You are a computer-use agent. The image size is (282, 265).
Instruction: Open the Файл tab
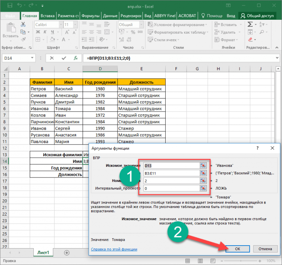(x=10, y=16)
